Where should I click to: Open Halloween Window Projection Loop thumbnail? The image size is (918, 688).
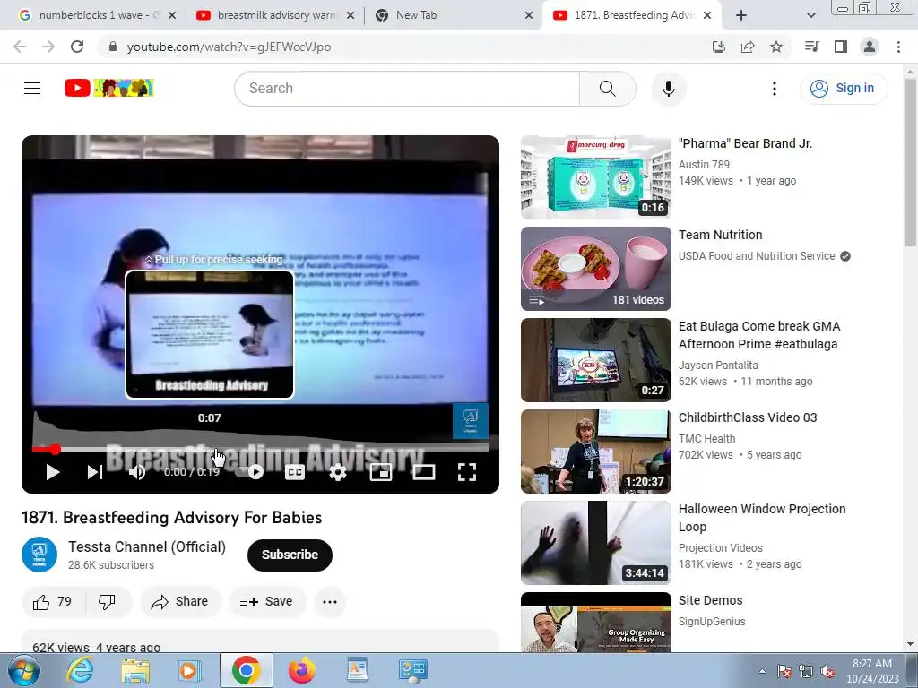coord(596,542)
